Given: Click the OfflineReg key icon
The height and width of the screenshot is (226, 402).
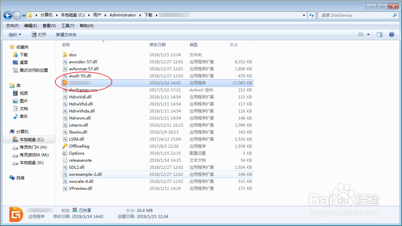Looking at the screenshot, I should [65, 146].
